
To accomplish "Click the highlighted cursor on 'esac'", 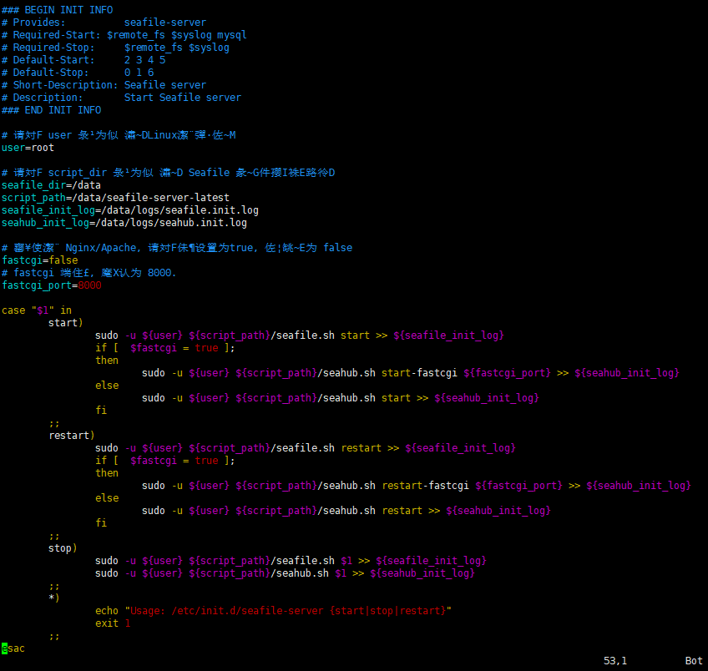I will point(4,648).
